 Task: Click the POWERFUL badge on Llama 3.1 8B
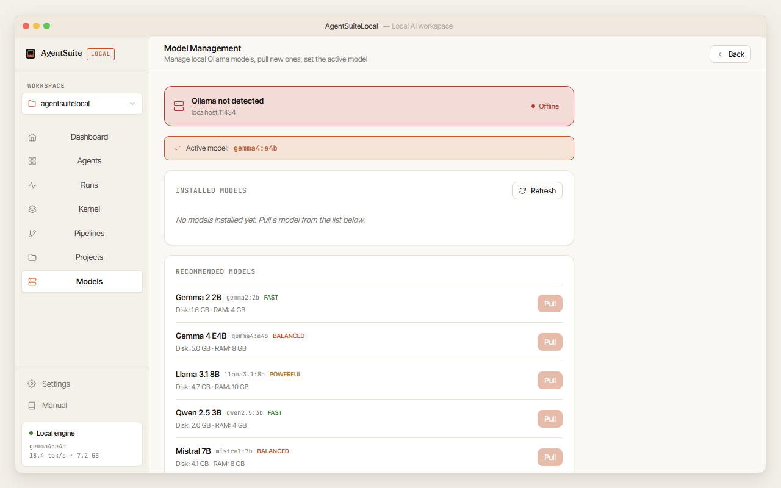click(286, 375)
